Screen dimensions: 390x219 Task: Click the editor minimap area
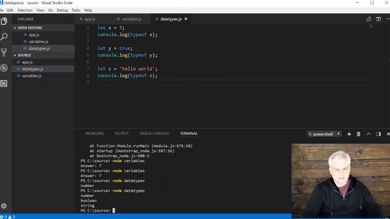371,26
